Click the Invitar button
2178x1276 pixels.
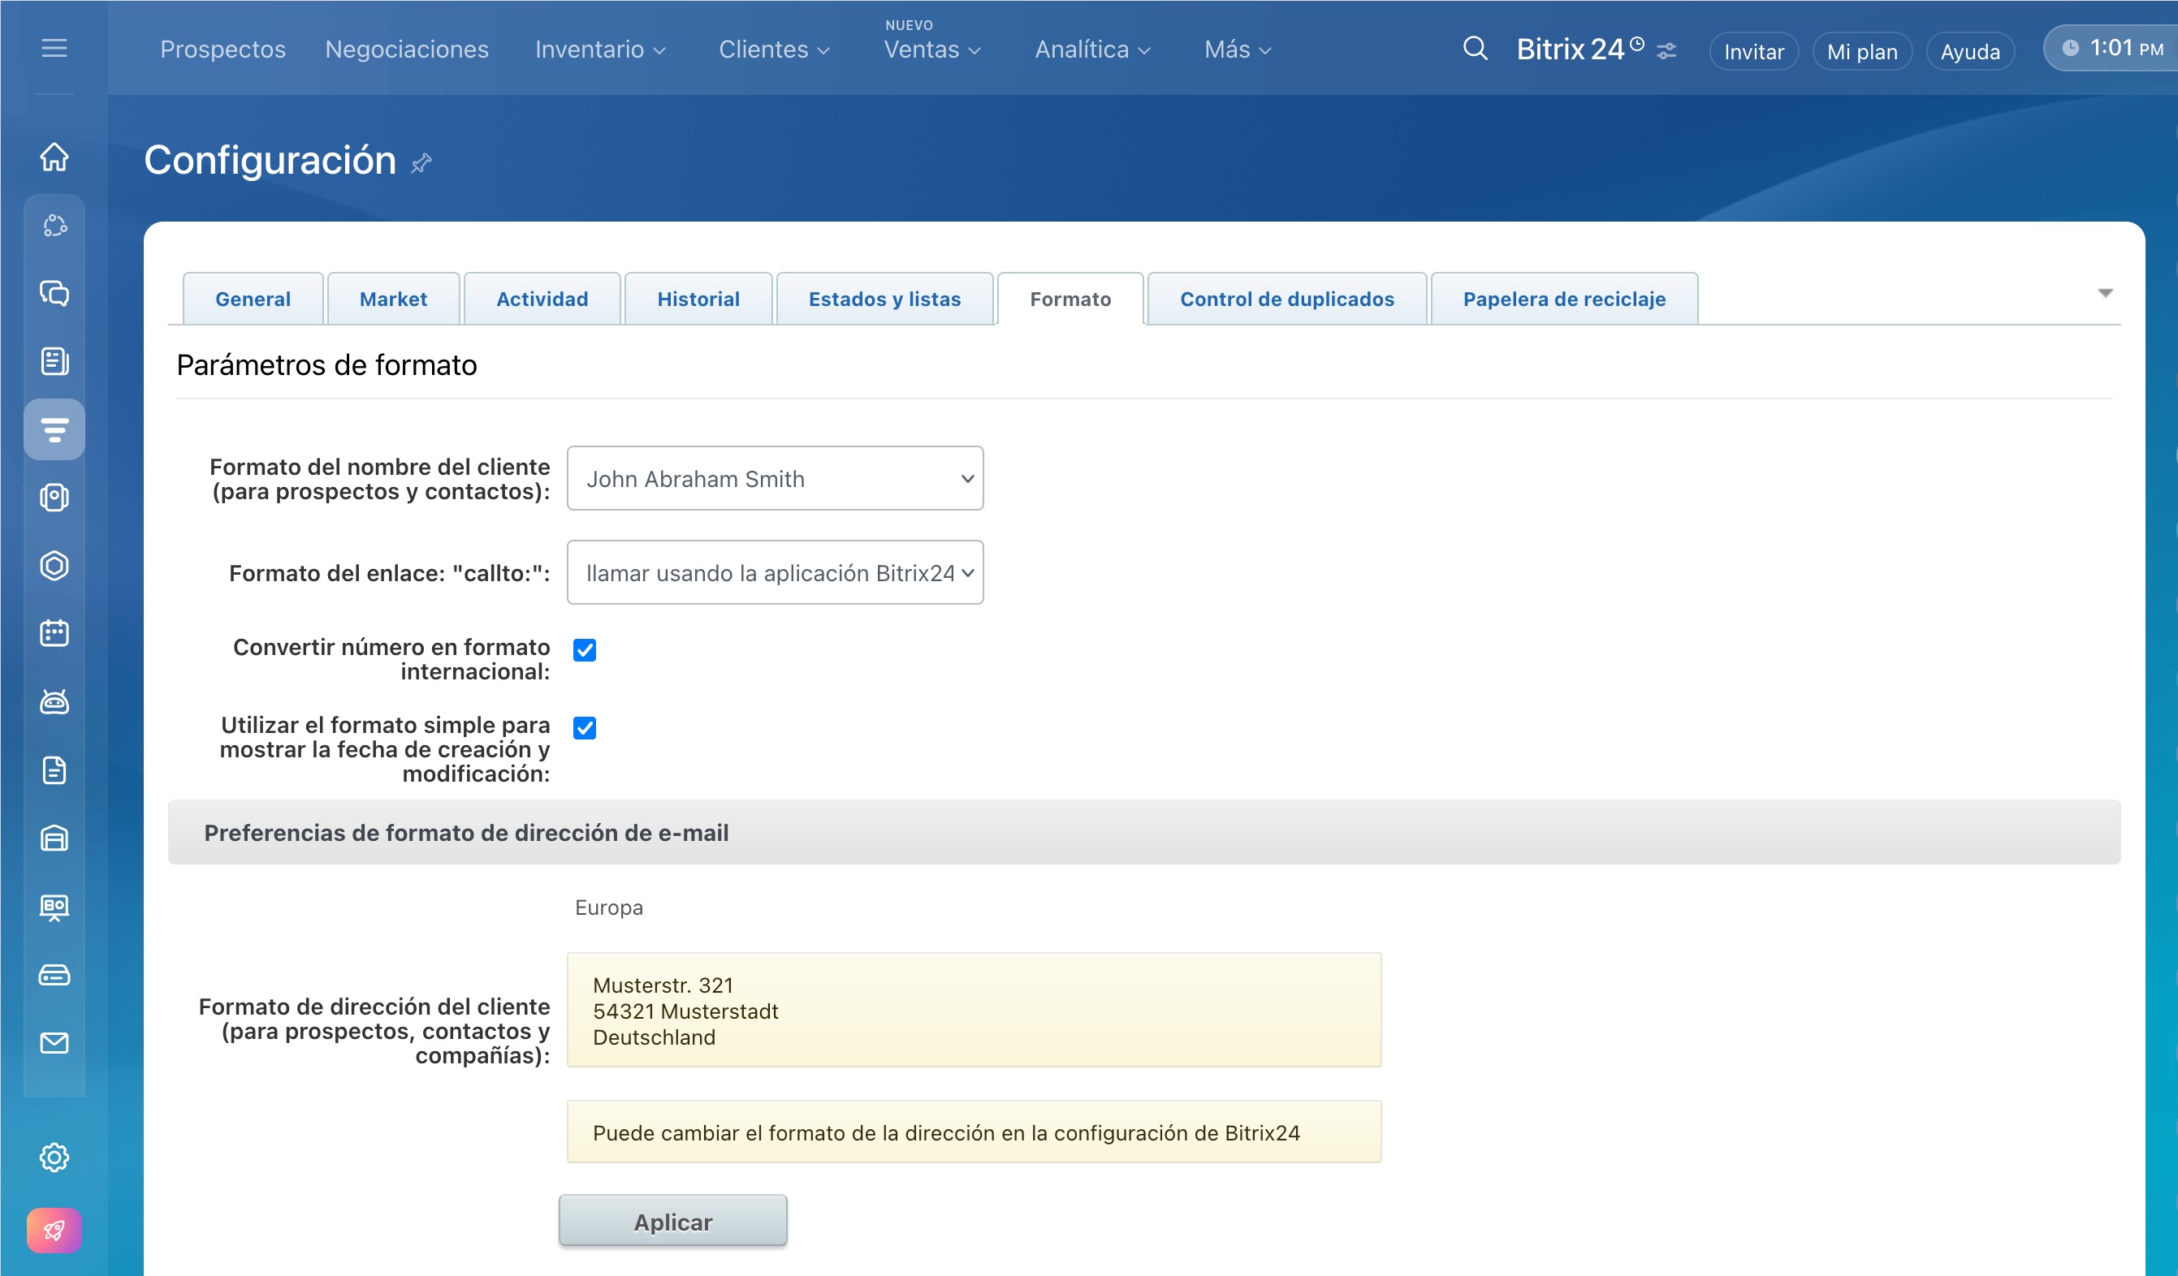click(1752, 52)
